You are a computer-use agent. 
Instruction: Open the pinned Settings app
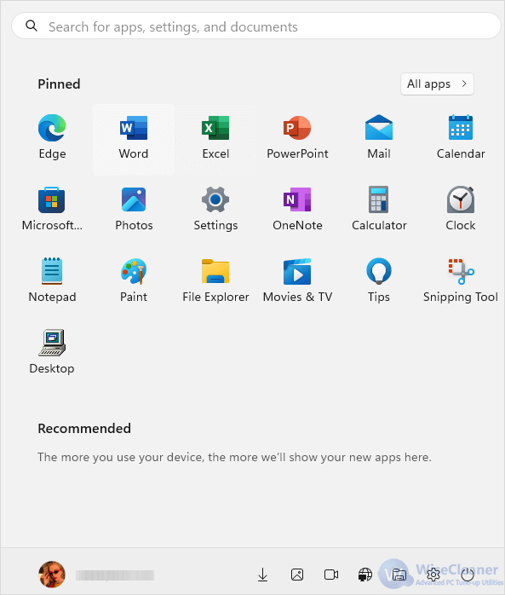[215, 209]
